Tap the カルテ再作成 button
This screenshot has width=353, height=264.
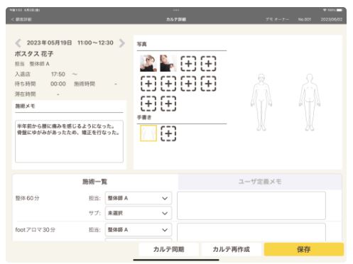(232, 249)
